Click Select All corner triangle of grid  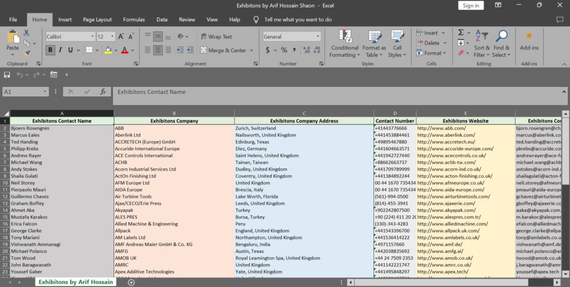(6, 114)
